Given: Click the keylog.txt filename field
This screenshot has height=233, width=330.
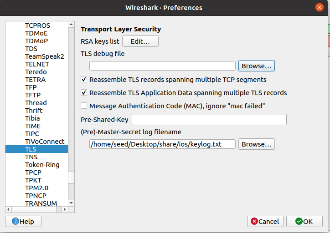Looking at the screenshot, I should coord(162,144).
